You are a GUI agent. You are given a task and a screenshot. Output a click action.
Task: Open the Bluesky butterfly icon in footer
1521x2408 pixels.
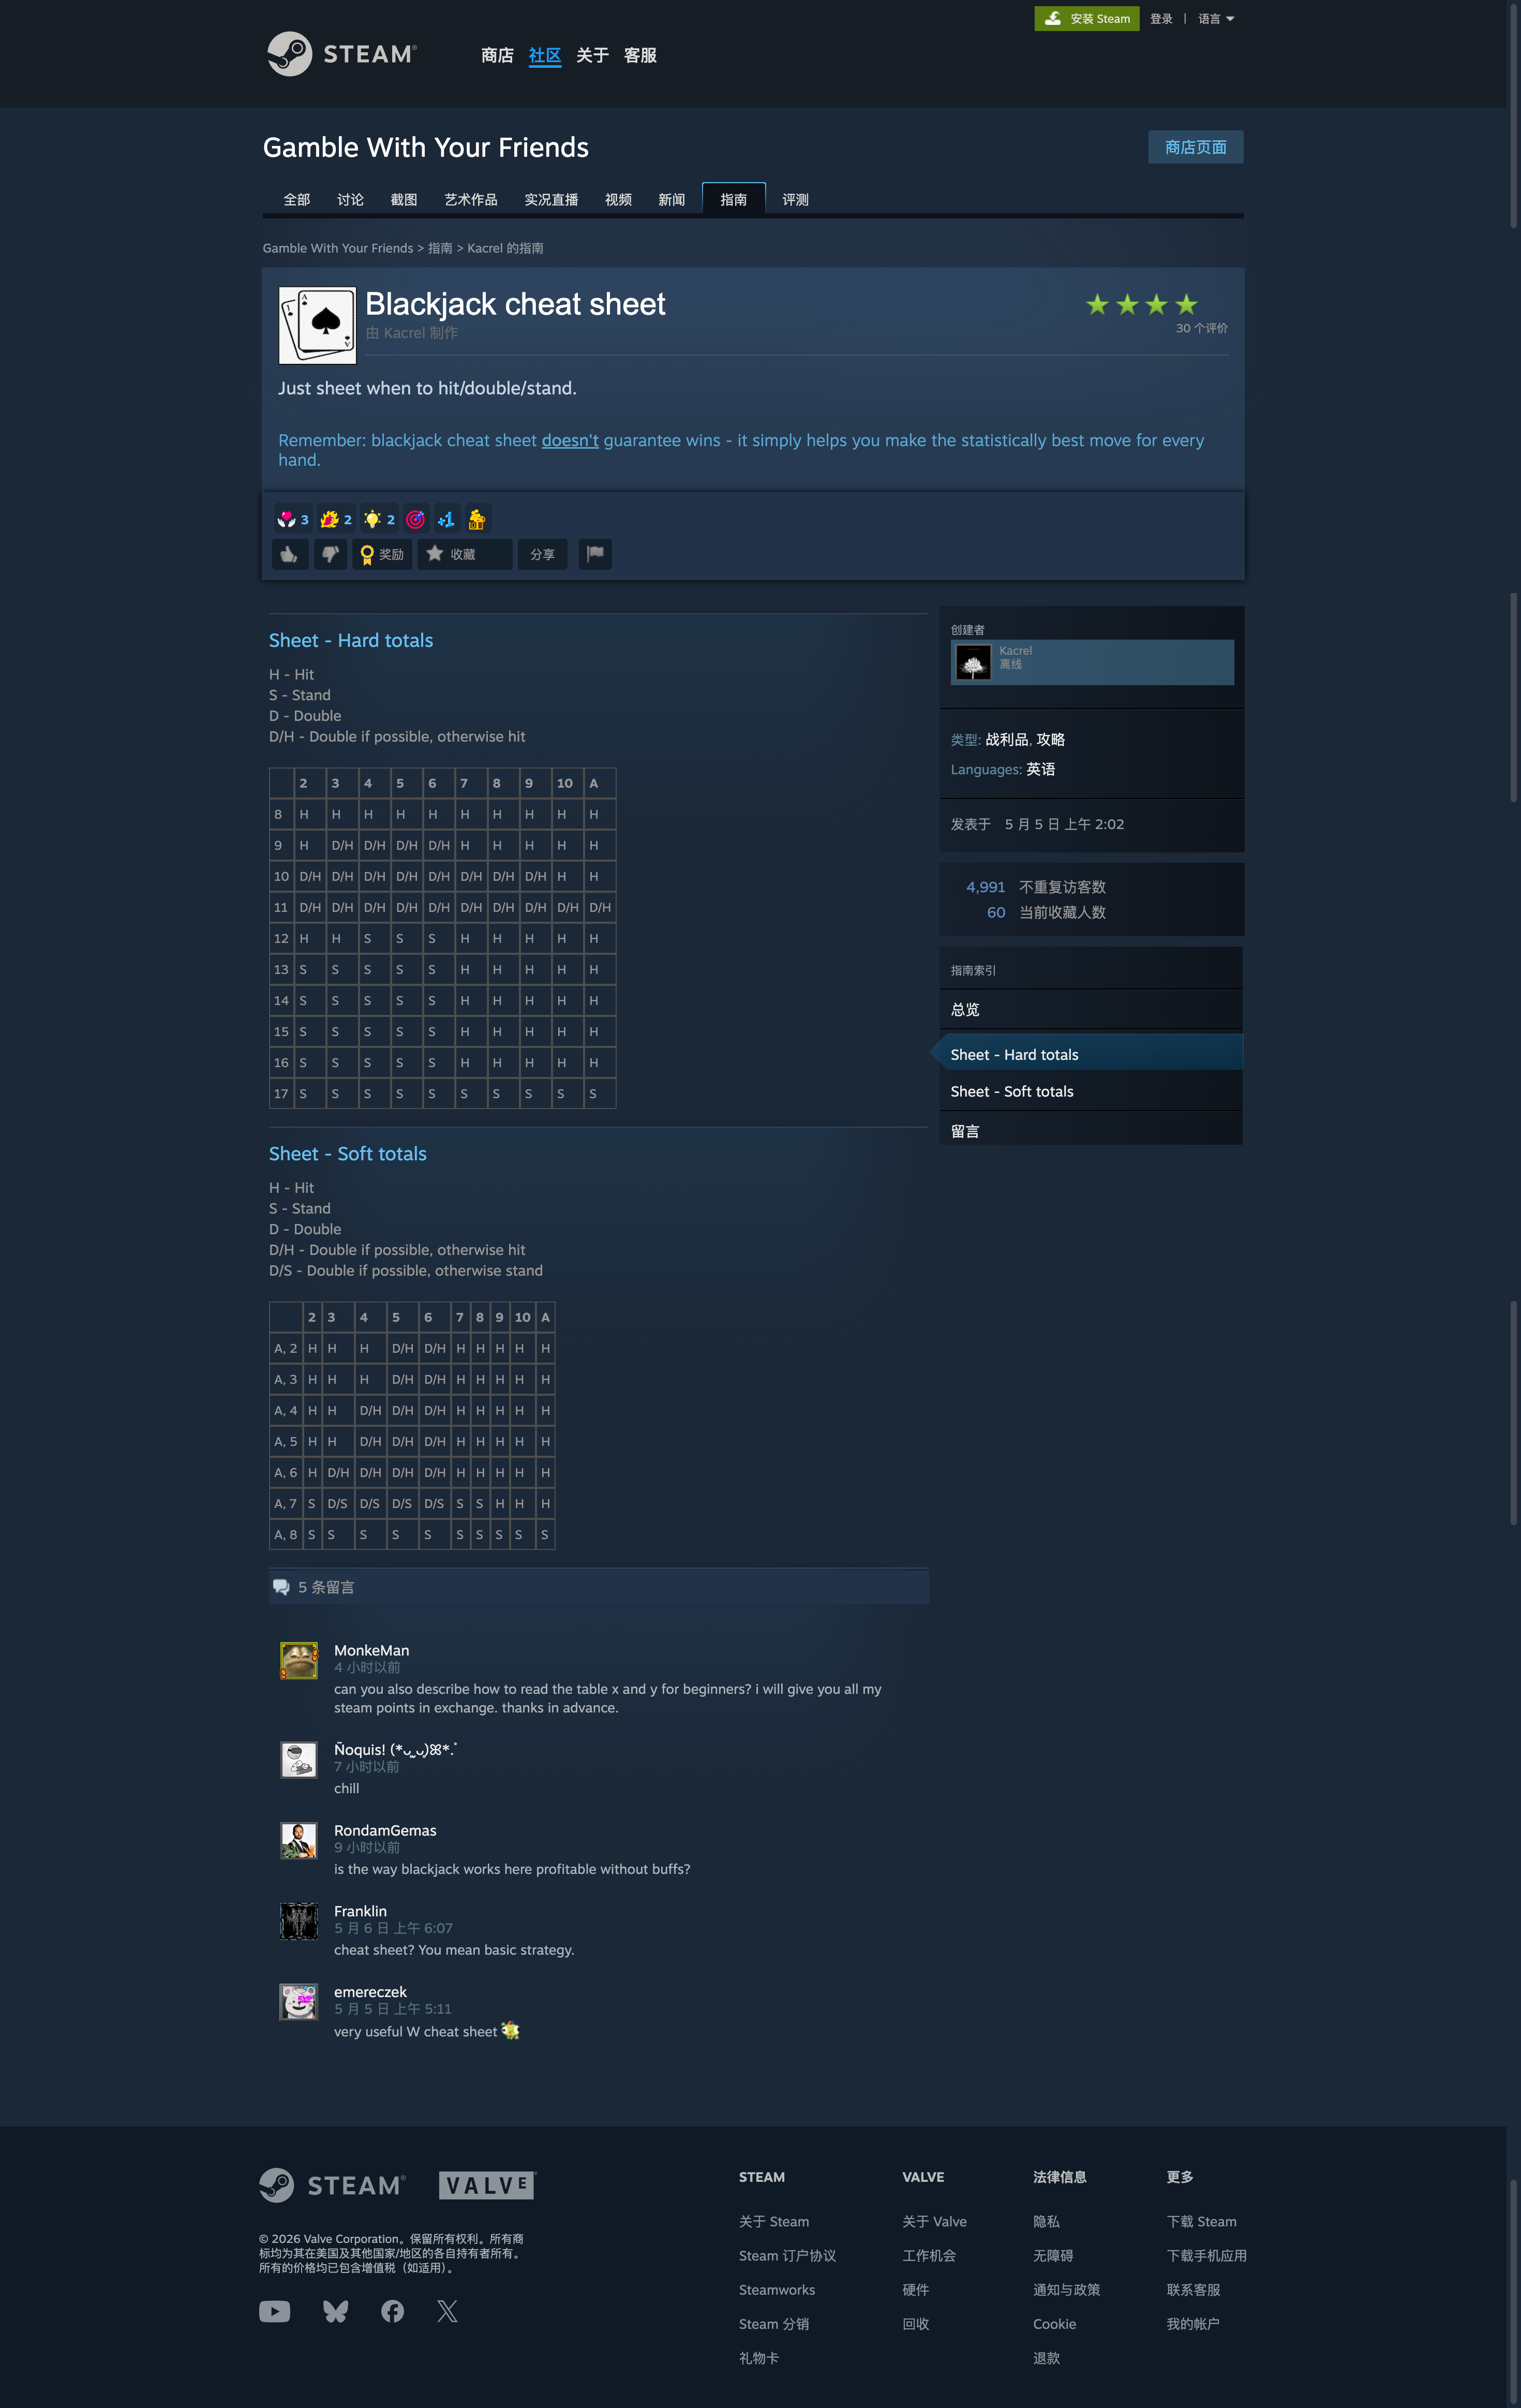(336, 2311)
